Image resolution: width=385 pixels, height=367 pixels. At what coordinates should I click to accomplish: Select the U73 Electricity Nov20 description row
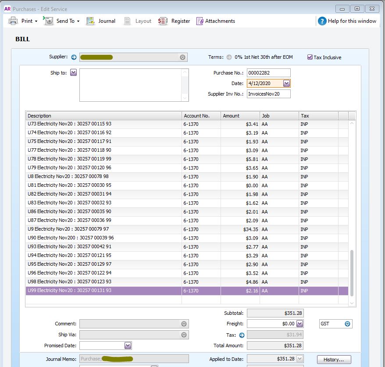[103, 124]
